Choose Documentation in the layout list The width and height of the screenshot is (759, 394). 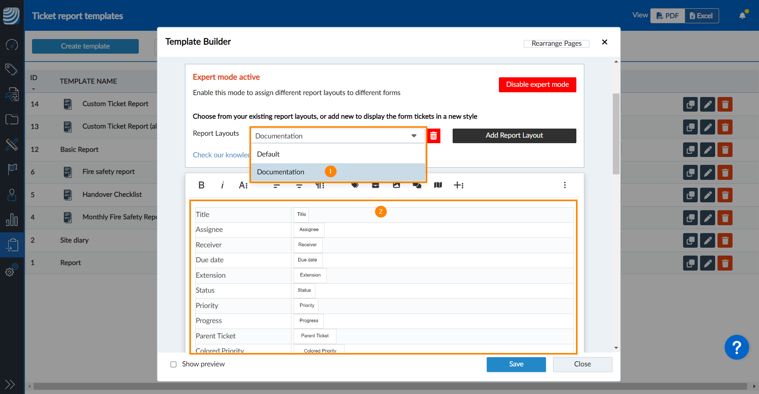[x=281, y=172]
